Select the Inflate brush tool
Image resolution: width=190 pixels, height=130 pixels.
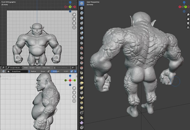[x=82, y=33]
